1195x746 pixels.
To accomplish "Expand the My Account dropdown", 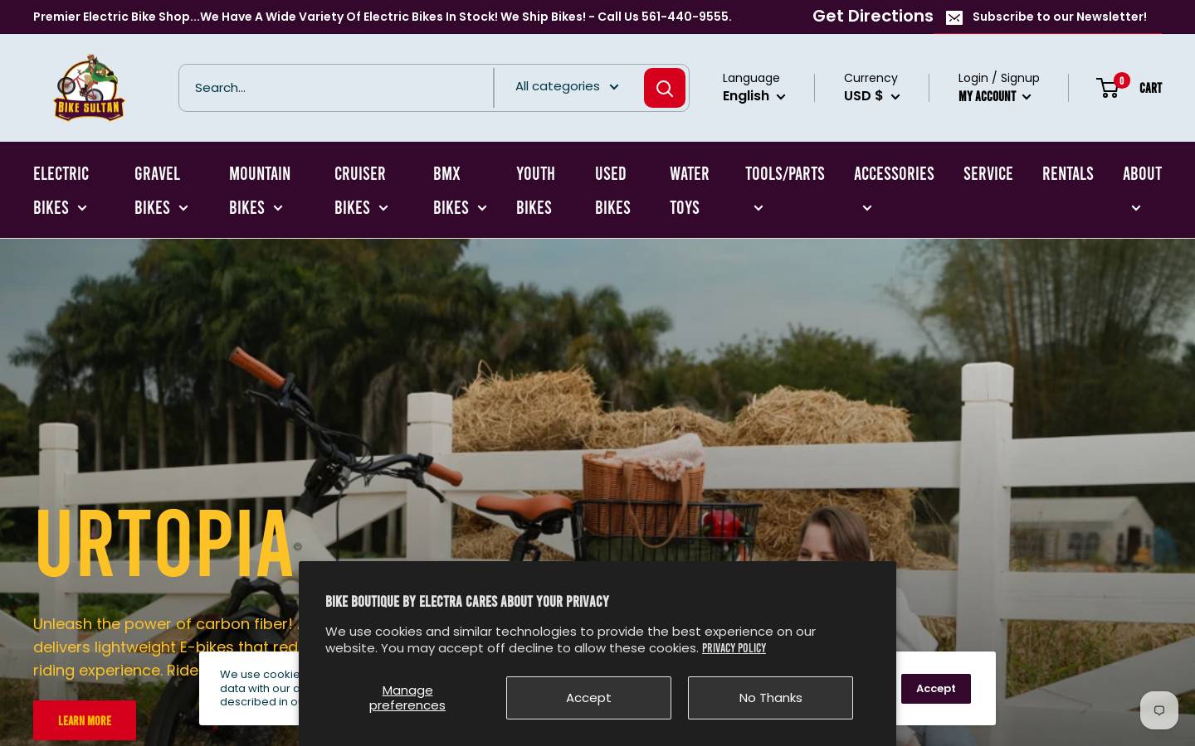I will [994, 97].
